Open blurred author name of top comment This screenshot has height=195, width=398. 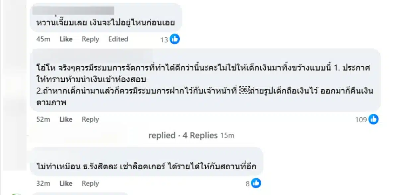[x=74, y=10]
